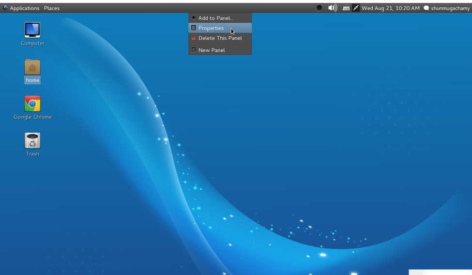Open the Applications menu
Image resolution: width=472 pixels, height=275 pixels.
click(x=24, y=8)
